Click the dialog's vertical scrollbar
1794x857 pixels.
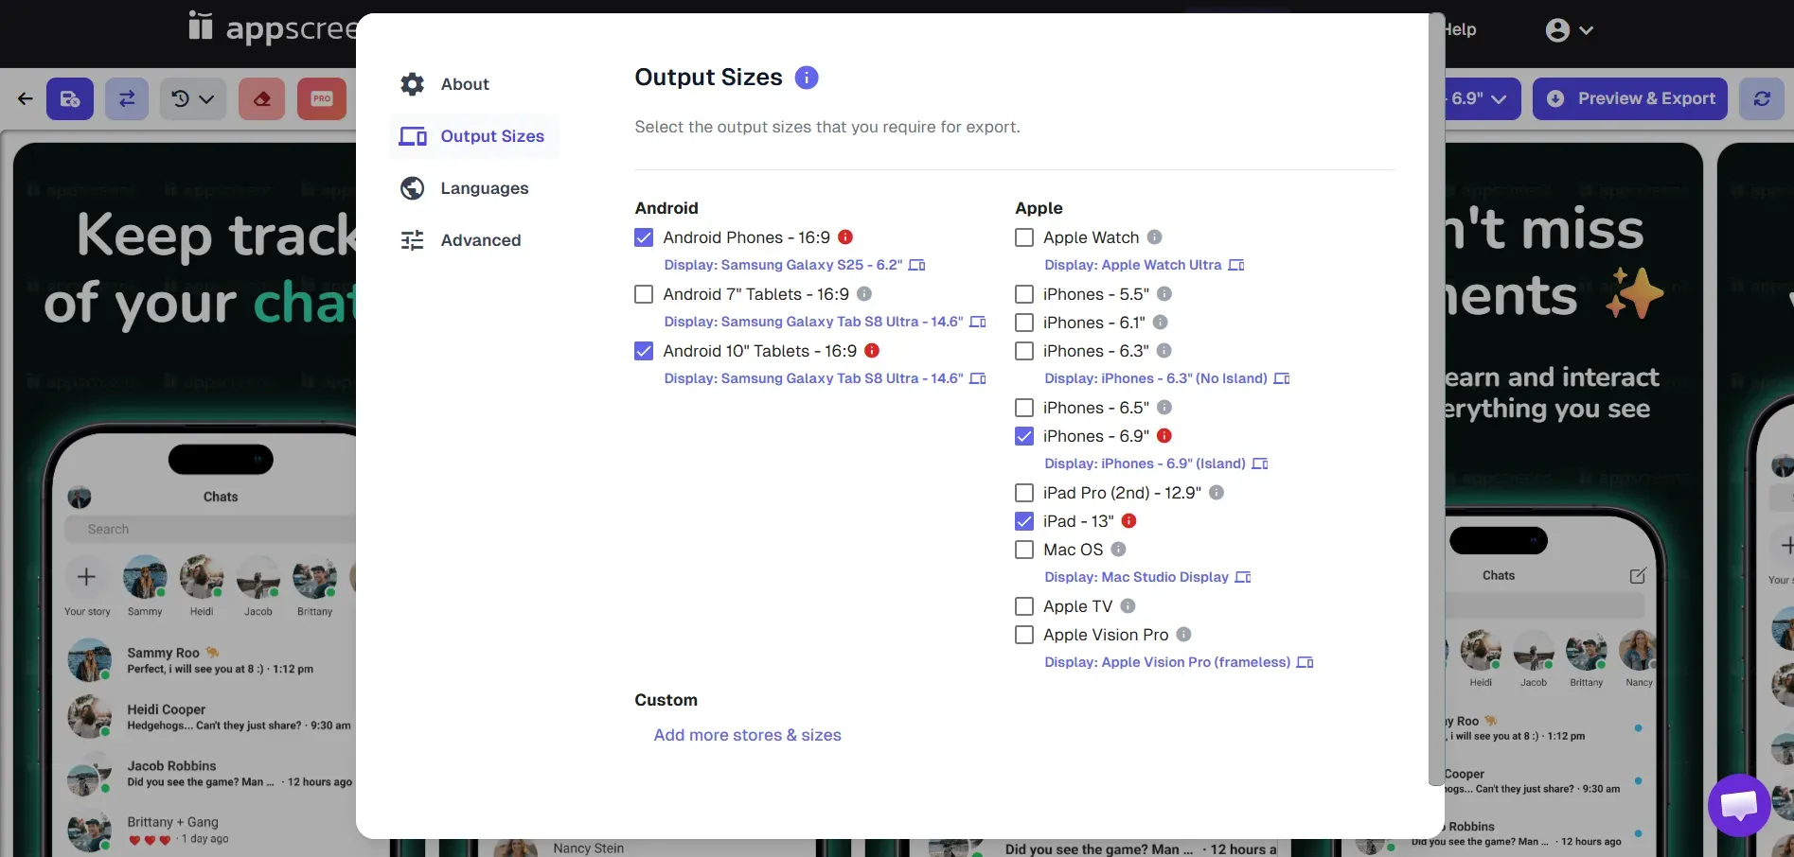(x=1436, y=397)
